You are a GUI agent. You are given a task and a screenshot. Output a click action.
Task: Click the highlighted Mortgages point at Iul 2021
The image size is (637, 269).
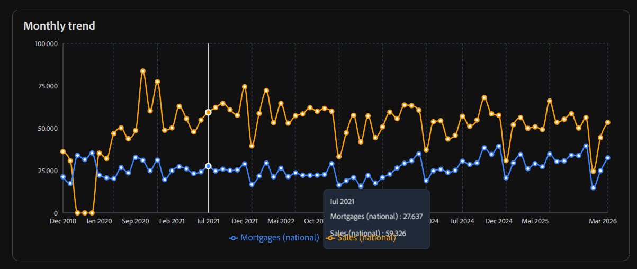[208, 166]
